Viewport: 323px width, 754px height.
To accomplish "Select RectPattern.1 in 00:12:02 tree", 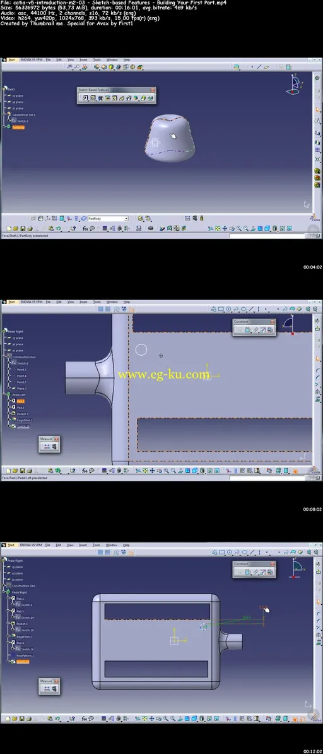I will point(25,655).
